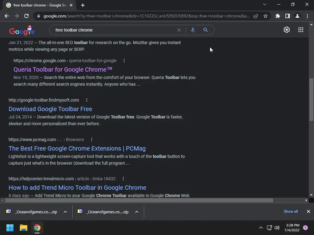Click the horizontal scrollbar thumb
The height and width of the screenshot is (235, 314).
139,200
